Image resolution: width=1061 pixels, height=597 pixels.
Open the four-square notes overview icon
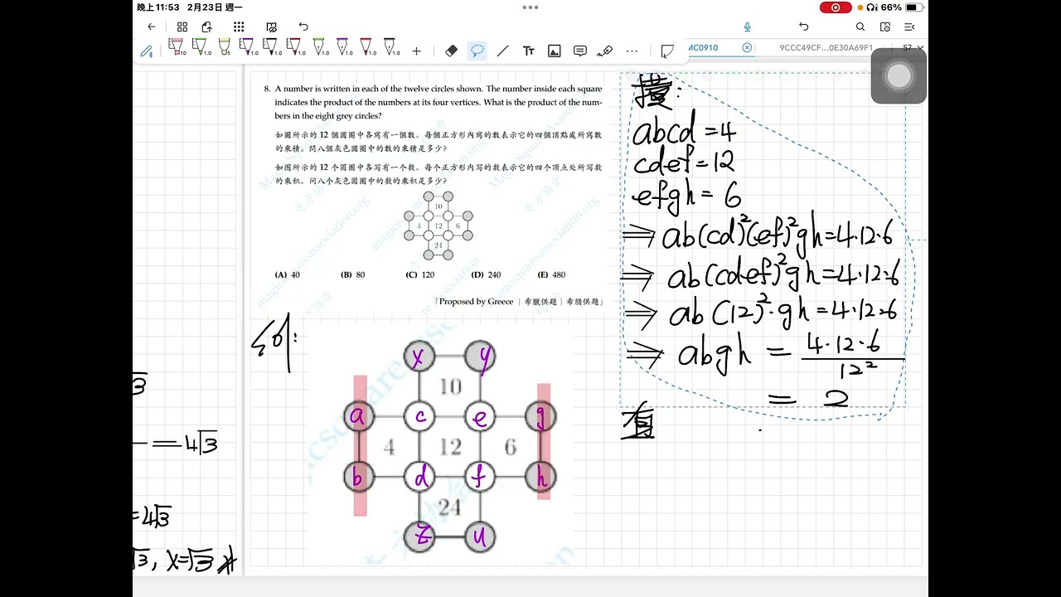click(x=182, y=27)
